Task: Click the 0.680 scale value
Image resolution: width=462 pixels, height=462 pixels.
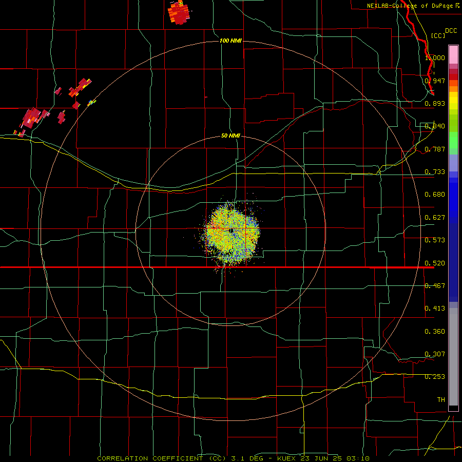Action: pos(435,195)
